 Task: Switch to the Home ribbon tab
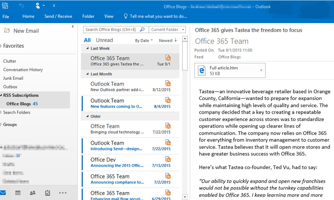(x=28, y=16)
